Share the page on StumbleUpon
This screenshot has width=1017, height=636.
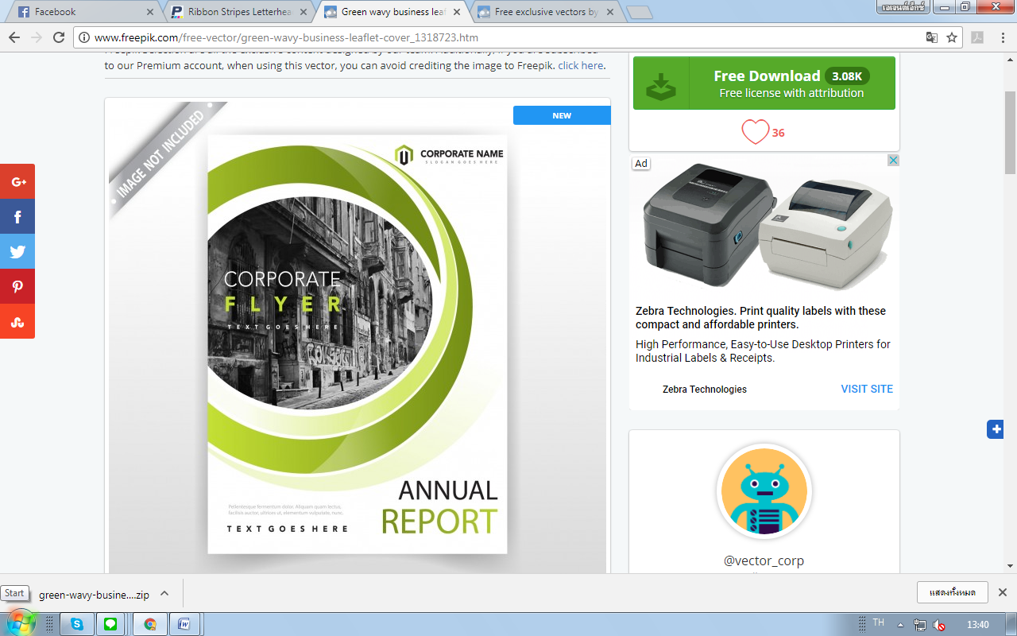(x=17, y=321)
